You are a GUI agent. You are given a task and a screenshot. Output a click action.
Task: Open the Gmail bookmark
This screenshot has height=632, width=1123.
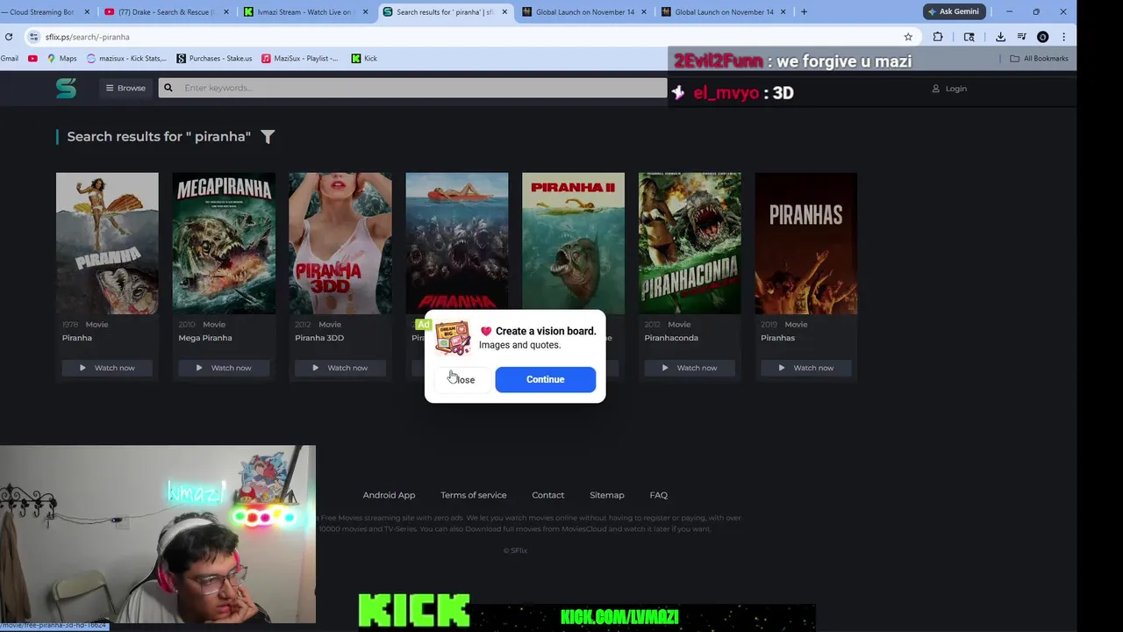pos(10,59)
